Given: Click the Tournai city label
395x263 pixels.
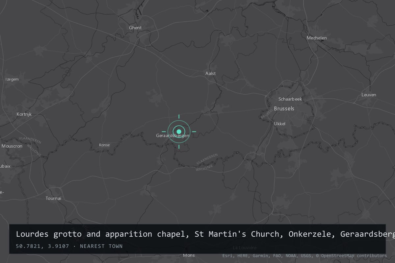Looking at the screenshot, I should point(53,198).
